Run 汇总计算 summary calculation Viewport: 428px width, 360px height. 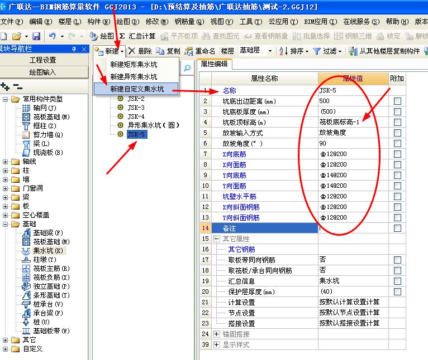[x=137, y=36]
